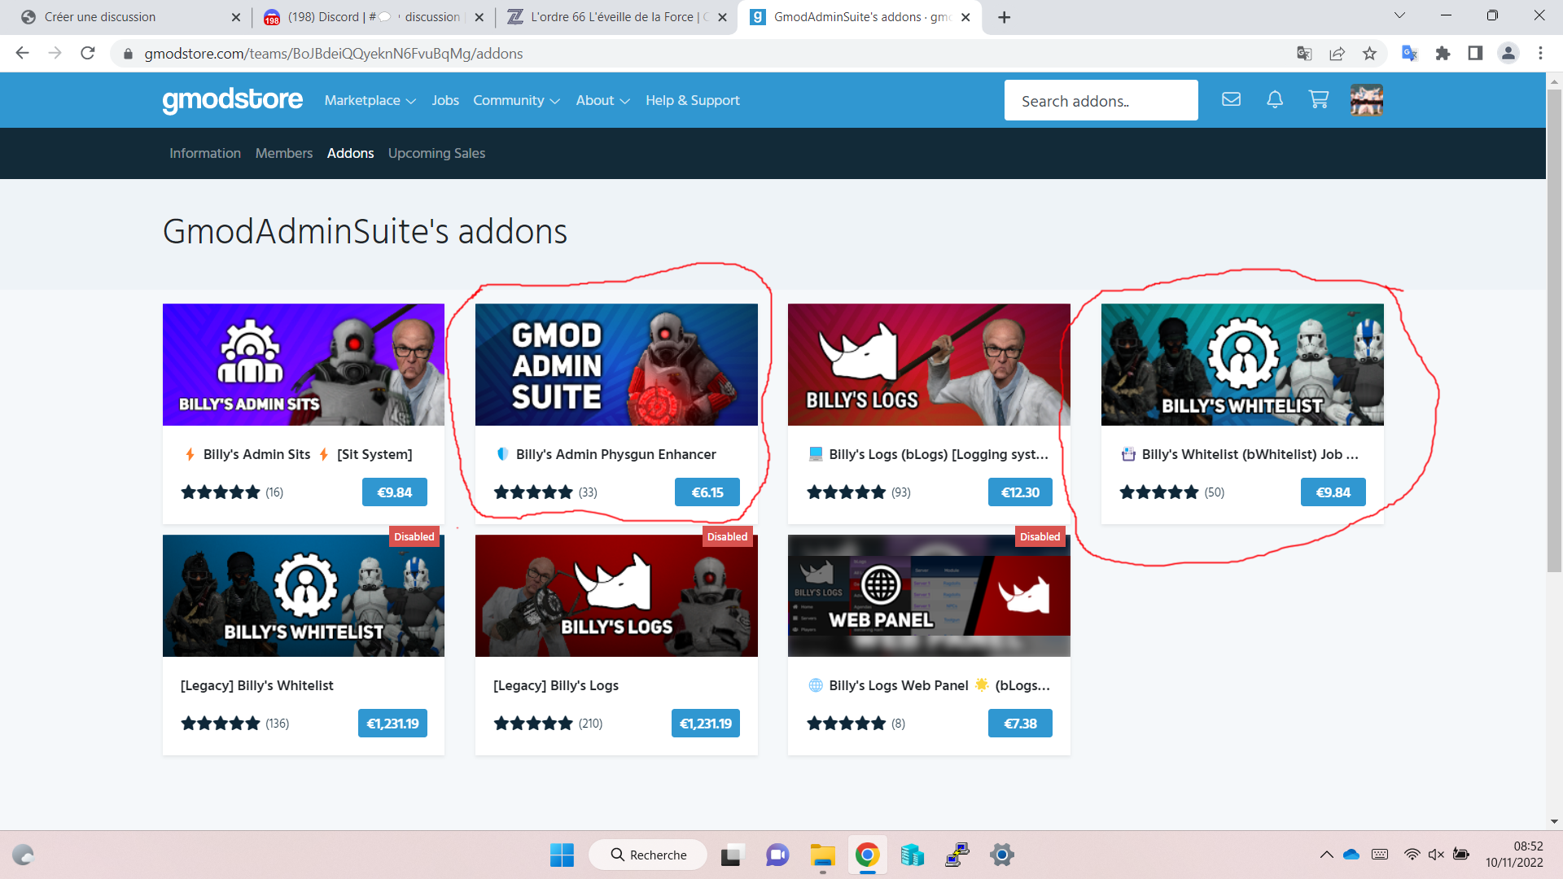Open [Legacy] Billy's Whitelist title link
The image size is (1563, 879).
click(x=257, y=685)
